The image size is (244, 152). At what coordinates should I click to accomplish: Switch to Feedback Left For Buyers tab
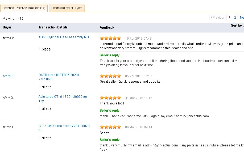[x=67, y=8]
